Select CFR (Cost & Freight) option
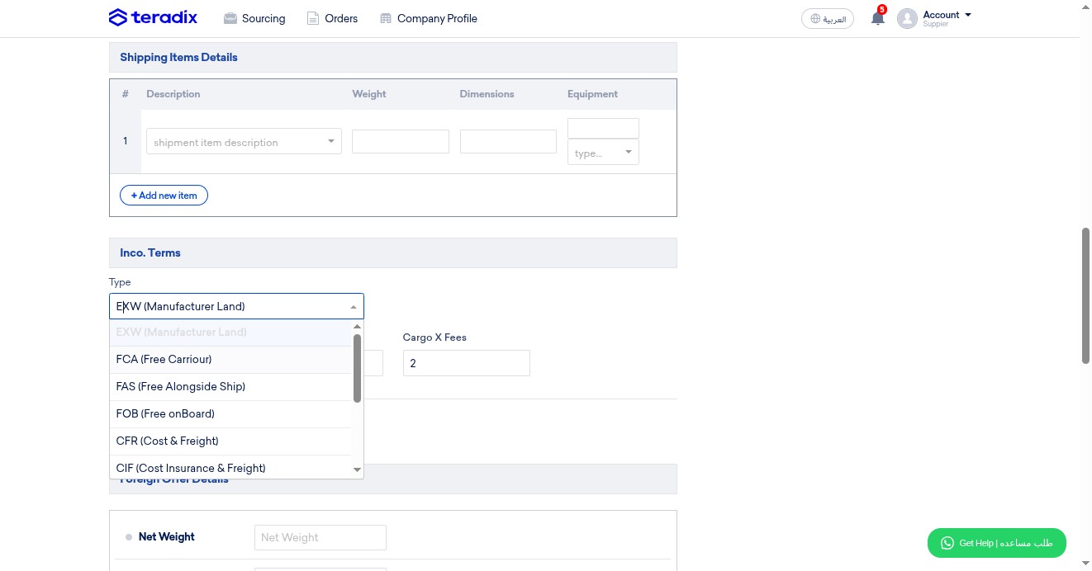Screen dimensions: 1092x571 coord(230,441)
